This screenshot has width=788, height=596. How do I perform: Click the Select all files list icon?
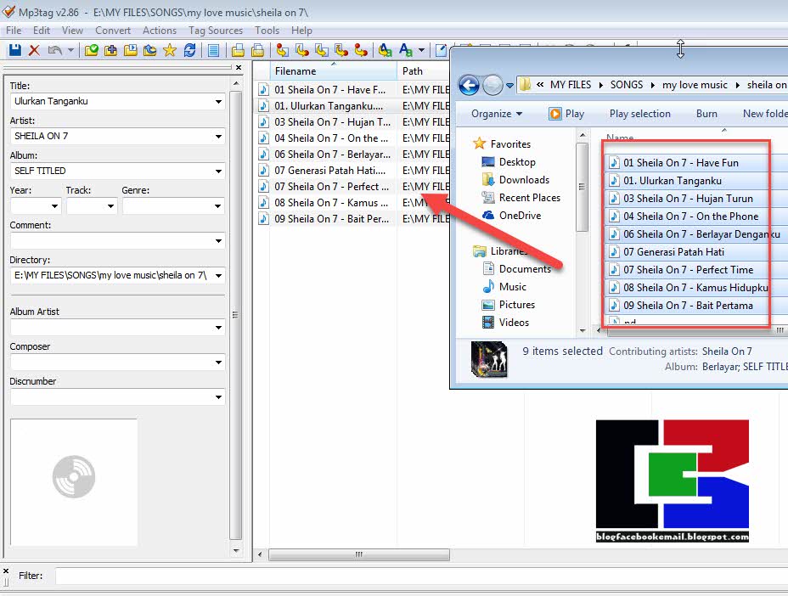click(x=214, y=50)
